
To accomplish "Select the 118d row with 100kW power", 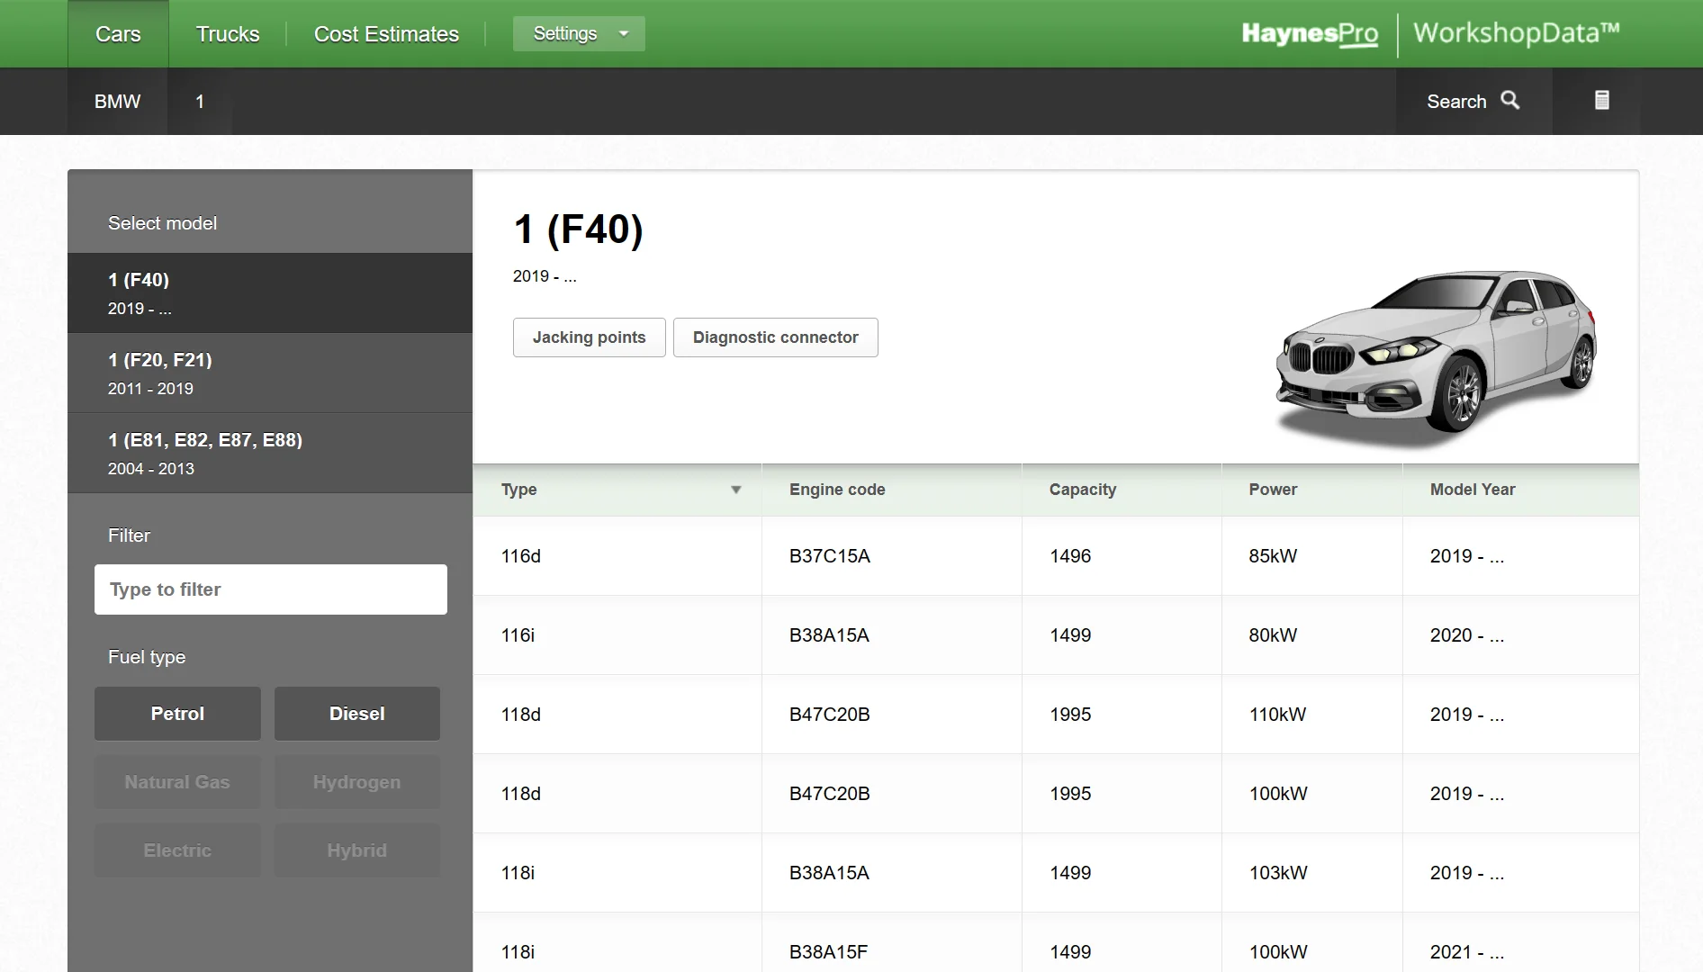I will point(1056,794).
